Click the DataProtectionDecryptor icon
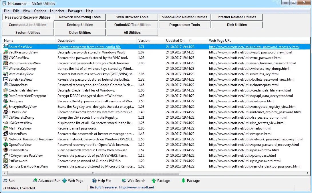This screenshot has width=312, height=193. (x=5, y=96)
